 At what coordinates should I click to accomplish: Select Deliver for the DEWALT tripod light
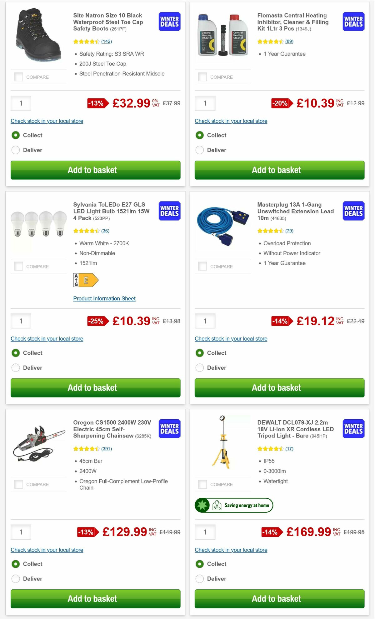click(x=199, y=579)
